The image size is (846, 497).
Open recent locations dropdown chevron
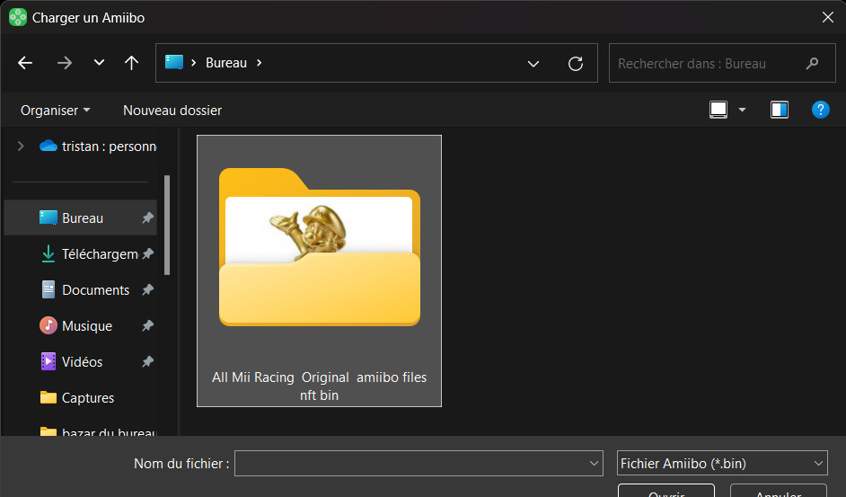click(99, 63)
